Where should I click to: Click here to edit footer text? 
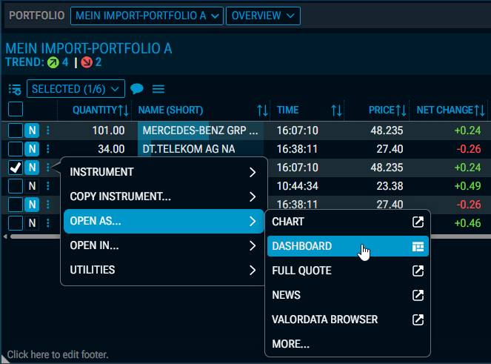(58, 354)
